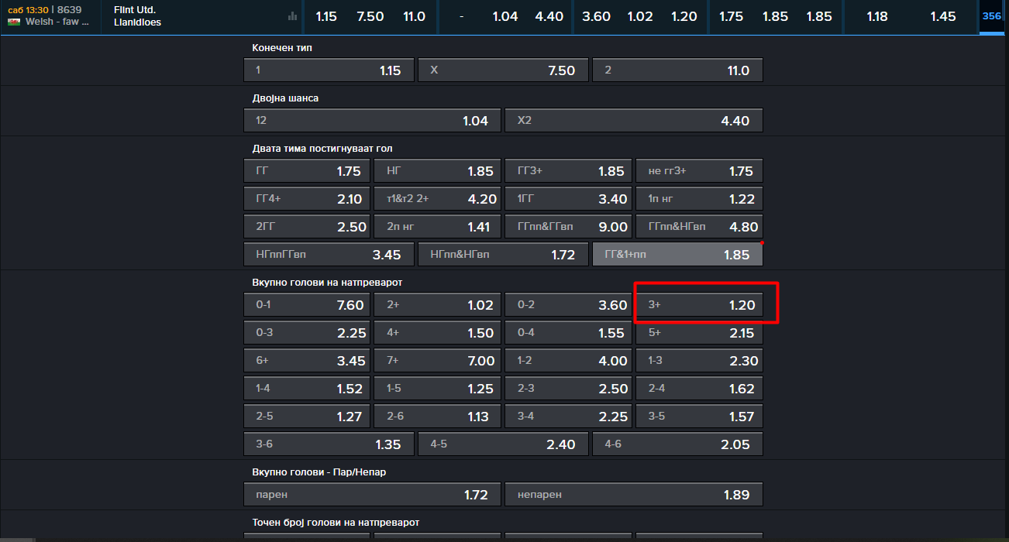This screenshot has height=542, width=1009.
Task: Pick total goals 0-1 at 7.60
Action: tap(307, 305)
